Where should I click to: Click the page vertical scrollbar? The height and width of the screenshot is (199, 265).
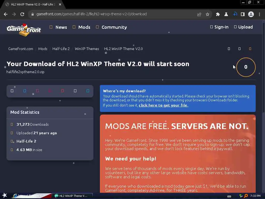[263, 68]
